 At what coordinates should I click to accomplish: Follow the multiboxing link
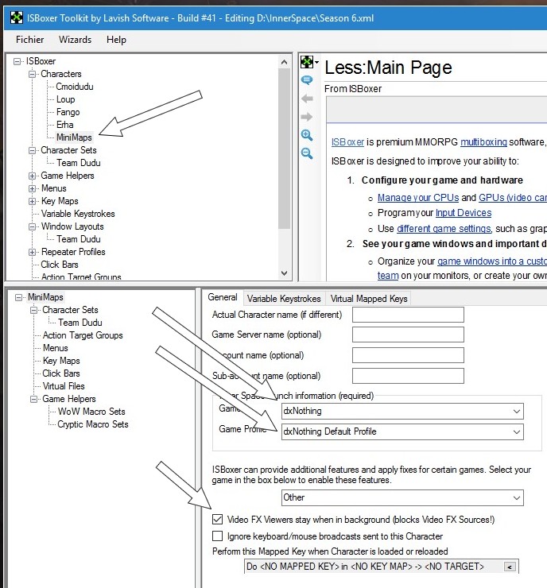pos(483,142)
